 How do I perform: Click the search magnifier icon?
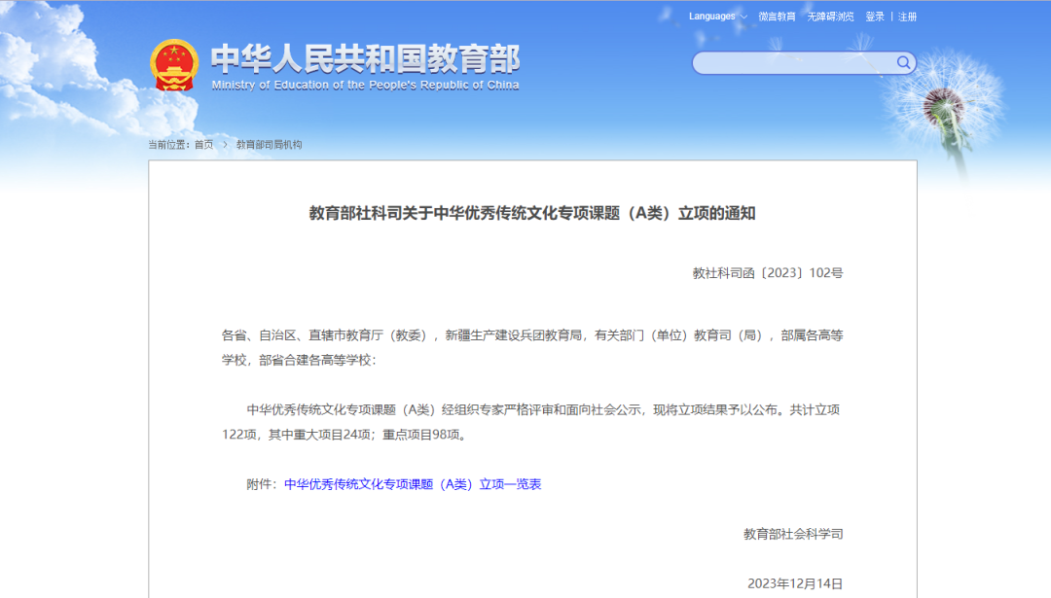904,63
